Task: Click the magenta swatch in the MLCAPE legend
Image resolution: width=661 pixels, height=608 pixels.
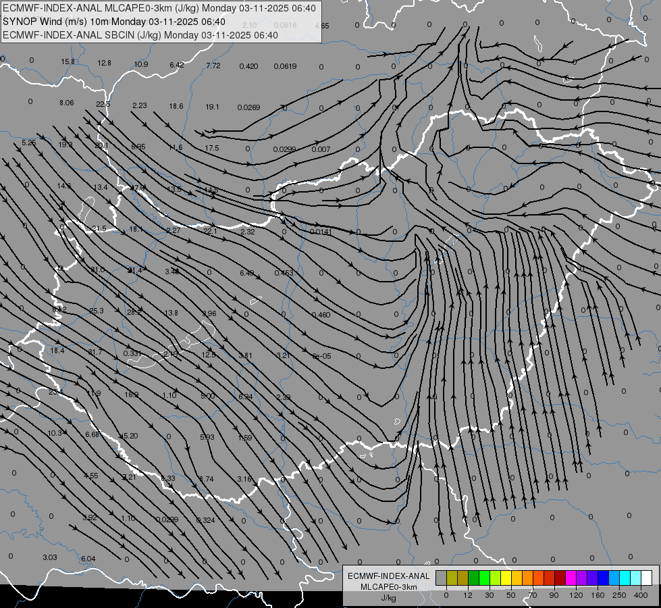Action: coord(571,578)
